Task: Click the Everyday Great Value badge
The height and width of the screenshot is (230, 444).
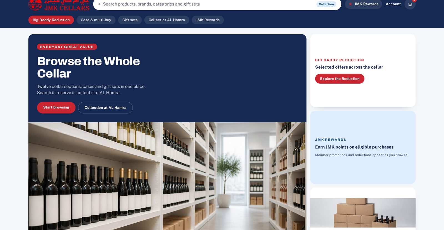Action: (67, 47)
